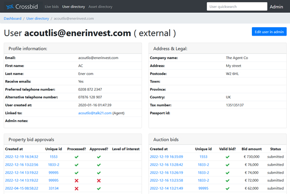Screen dimensions: 290x194
Task: Open approval created 2022-04-15 08:58:22
Action: [22, 189]
